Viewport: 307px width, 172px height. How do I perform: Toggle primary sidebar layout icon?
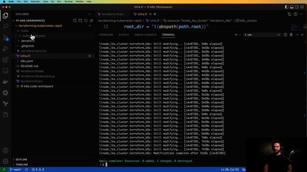286,7
